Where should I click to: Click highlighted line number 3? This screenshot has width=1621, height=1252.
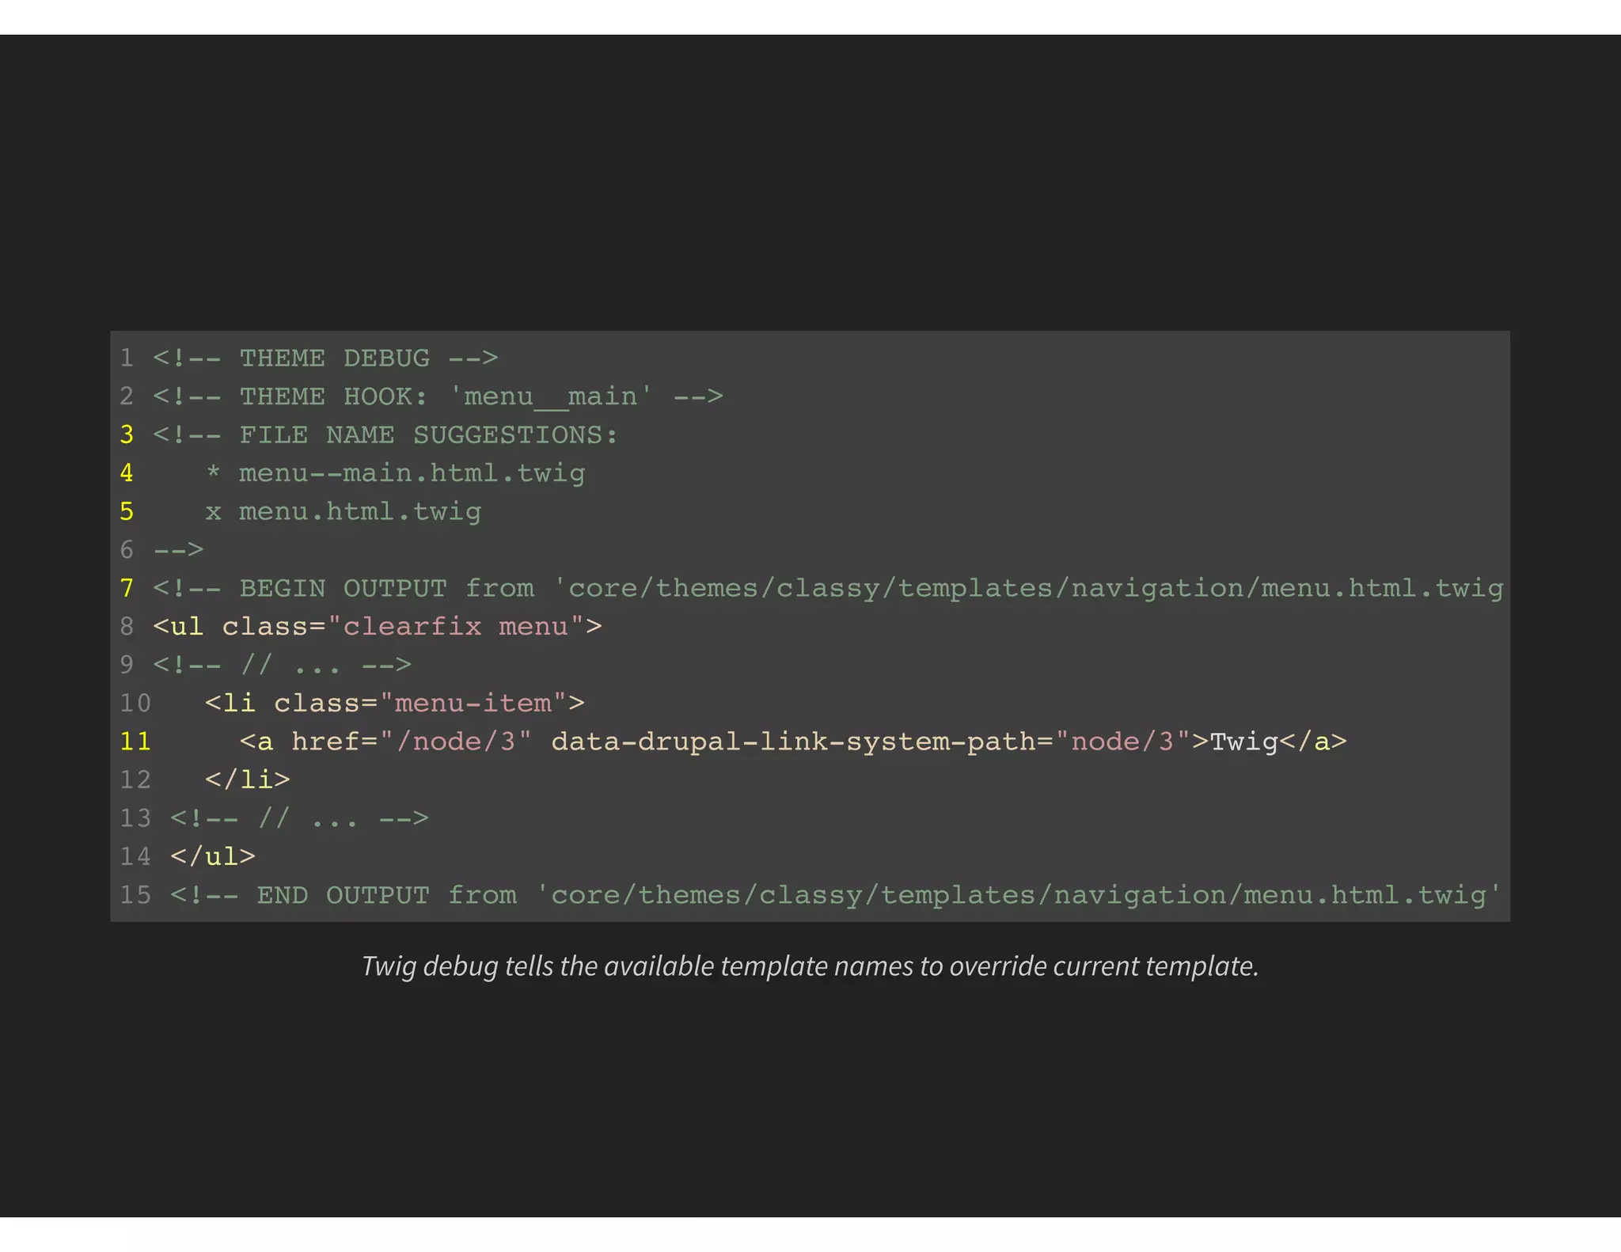(x=127, y=434)
